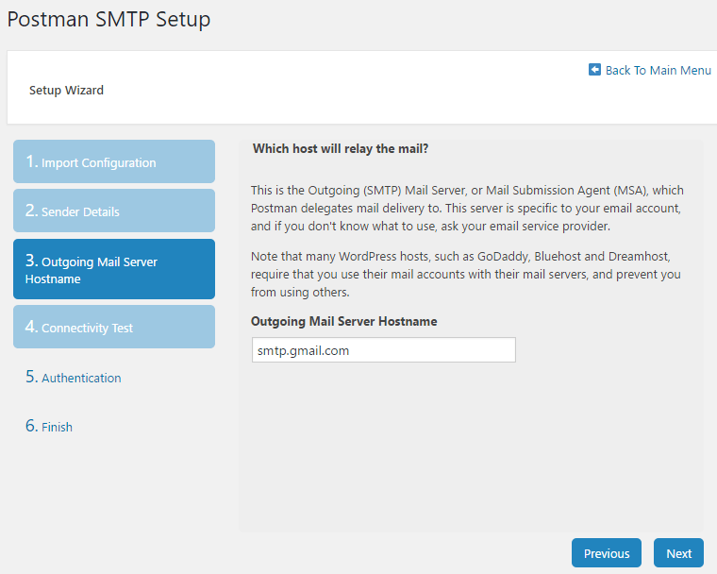Image resolution: width=717 pixels, height=574 pixels.
Task: Click the Setup Wizard label
Action: 66,91
